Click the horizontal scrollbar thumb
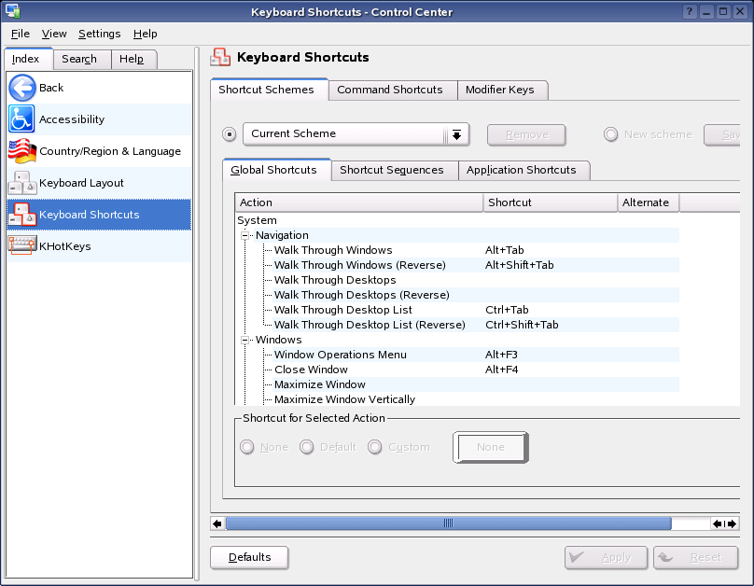Viewport: 754px width, 586px height. tap(448, 523)
